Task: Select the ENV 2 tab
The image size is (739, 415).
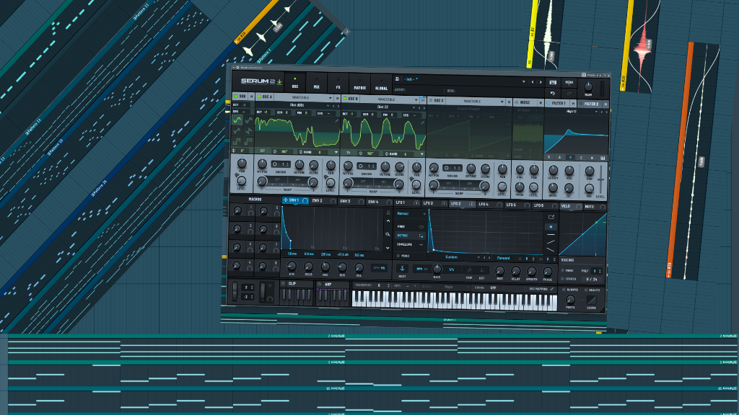Action: click(x=323, y=201)
